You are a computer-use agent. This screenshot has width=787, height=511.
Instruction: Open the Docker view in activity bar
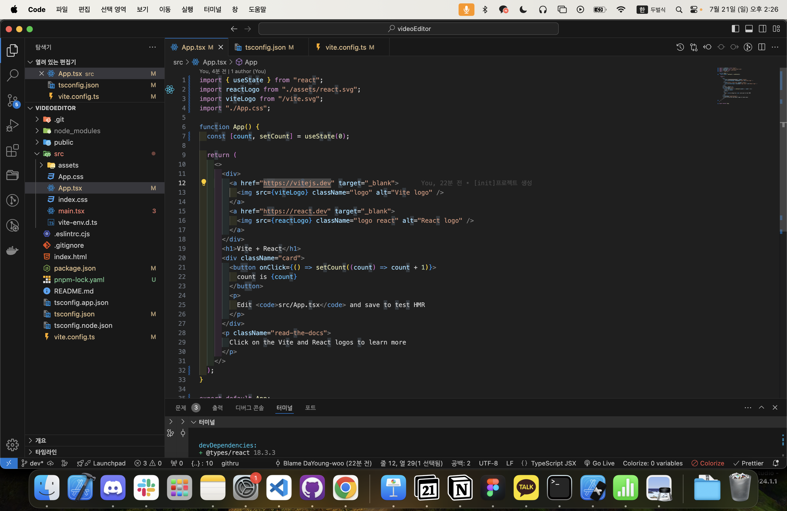click(x=12, y=251)
